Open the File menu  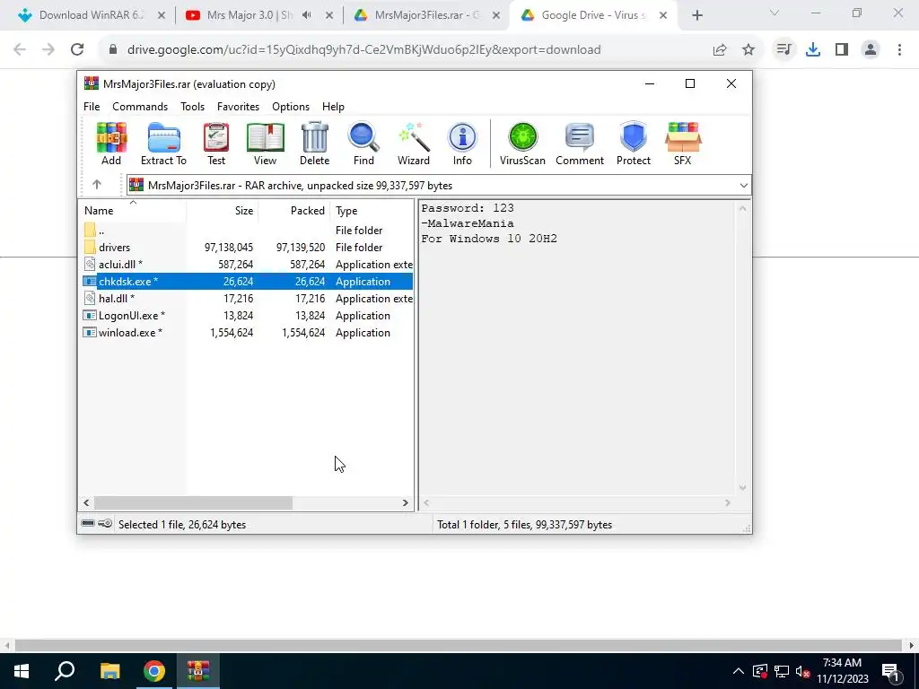click(92, 107)
